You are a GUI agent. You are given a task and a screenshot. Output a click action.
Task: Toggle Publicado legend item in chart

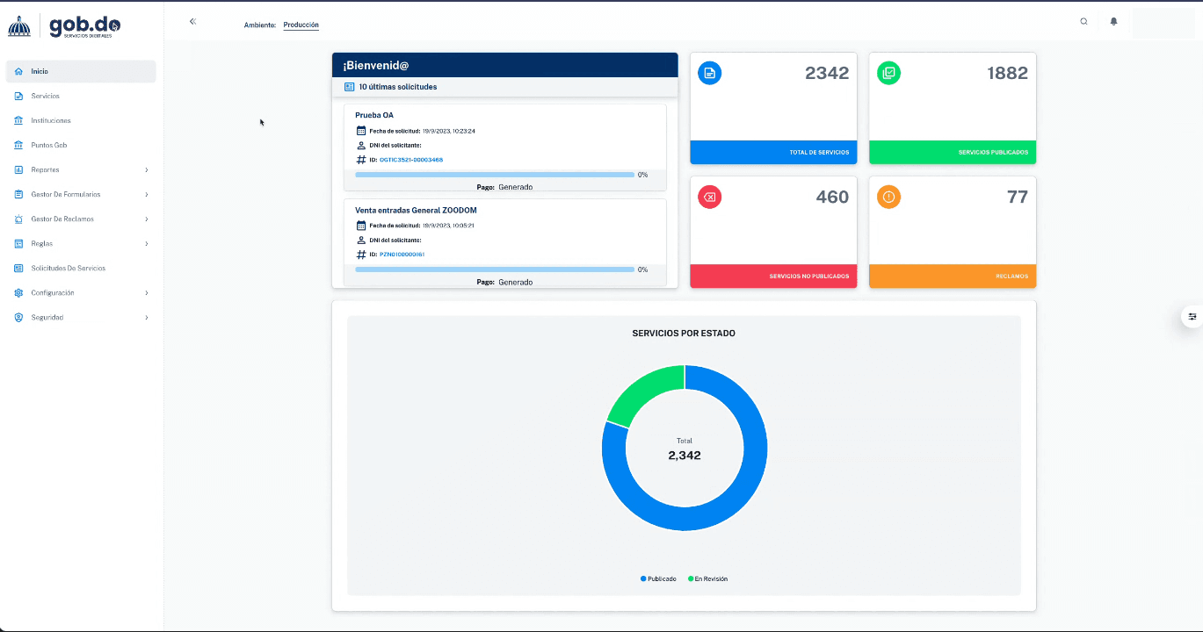click(x=659, y=578)
